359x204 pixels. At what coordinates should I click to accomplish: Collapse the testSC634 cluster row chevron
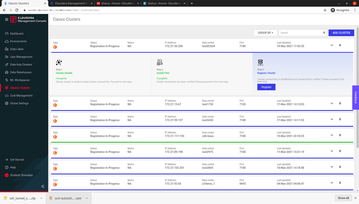click(x=332, y=45)
